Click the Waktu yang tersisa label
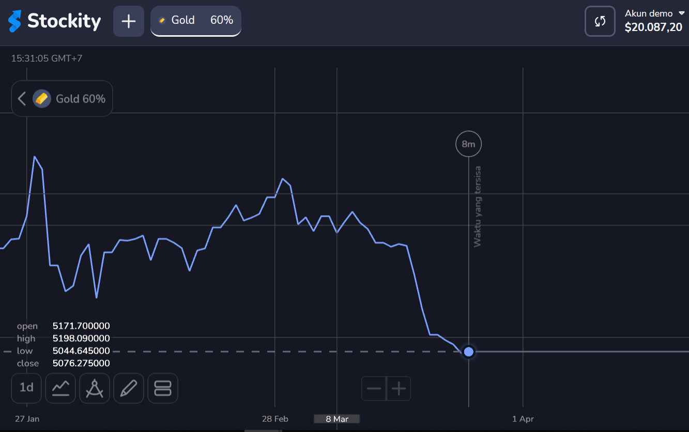Image resolution: width=689 pixels, height=432 pixels. [478, 206]
